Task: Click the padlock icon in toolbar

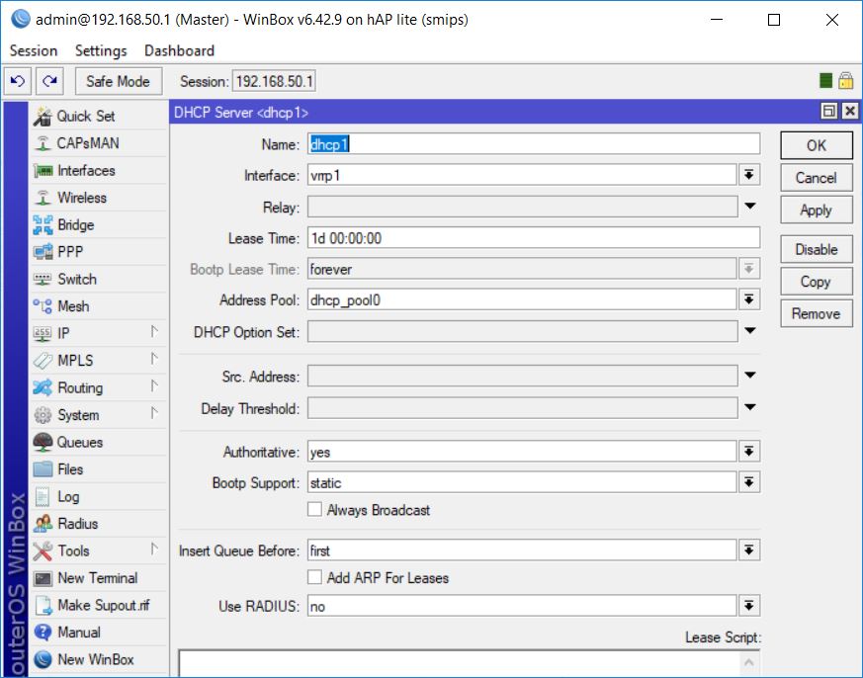Action: (845, 81)
